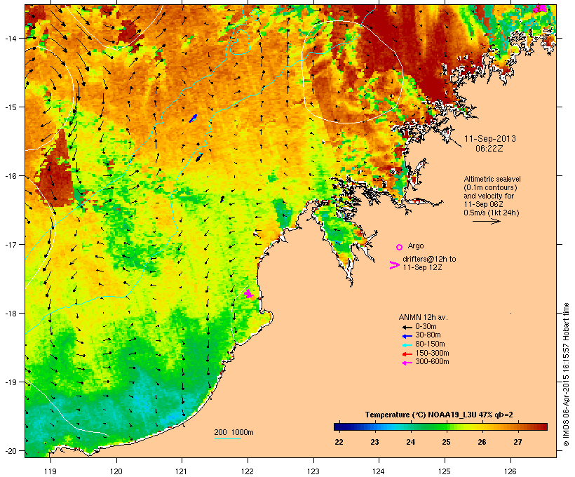Click the magenta marker at top right corner of map
Image resolution: width=575 pixels, height=477 pixels.
point(540,8)
